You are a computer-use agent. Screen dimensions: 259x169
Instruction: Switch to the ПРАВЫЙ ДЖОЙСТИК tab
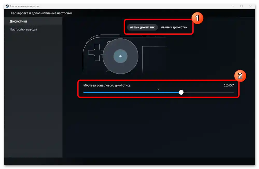click(174, 27)
